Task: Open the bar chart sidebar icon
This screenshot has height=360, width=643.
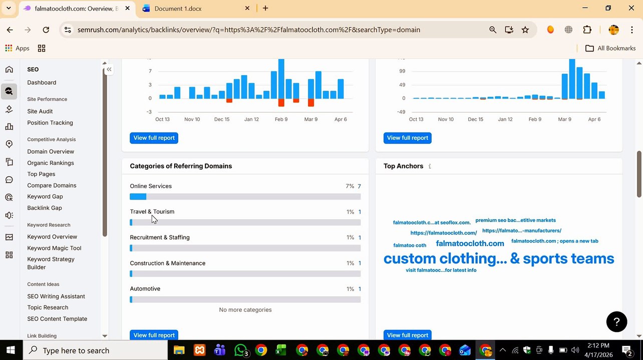Action: 9,127
